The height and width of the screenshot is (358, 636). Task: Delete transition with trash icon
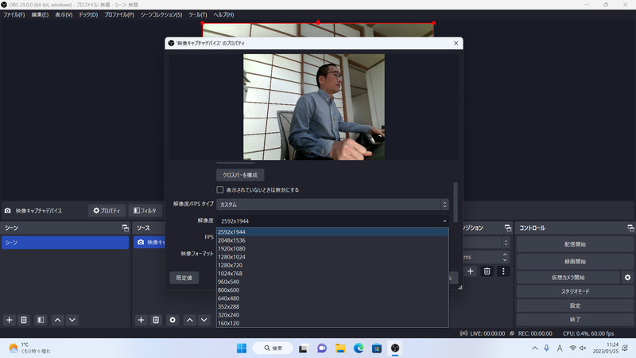(x=487, y=271)
